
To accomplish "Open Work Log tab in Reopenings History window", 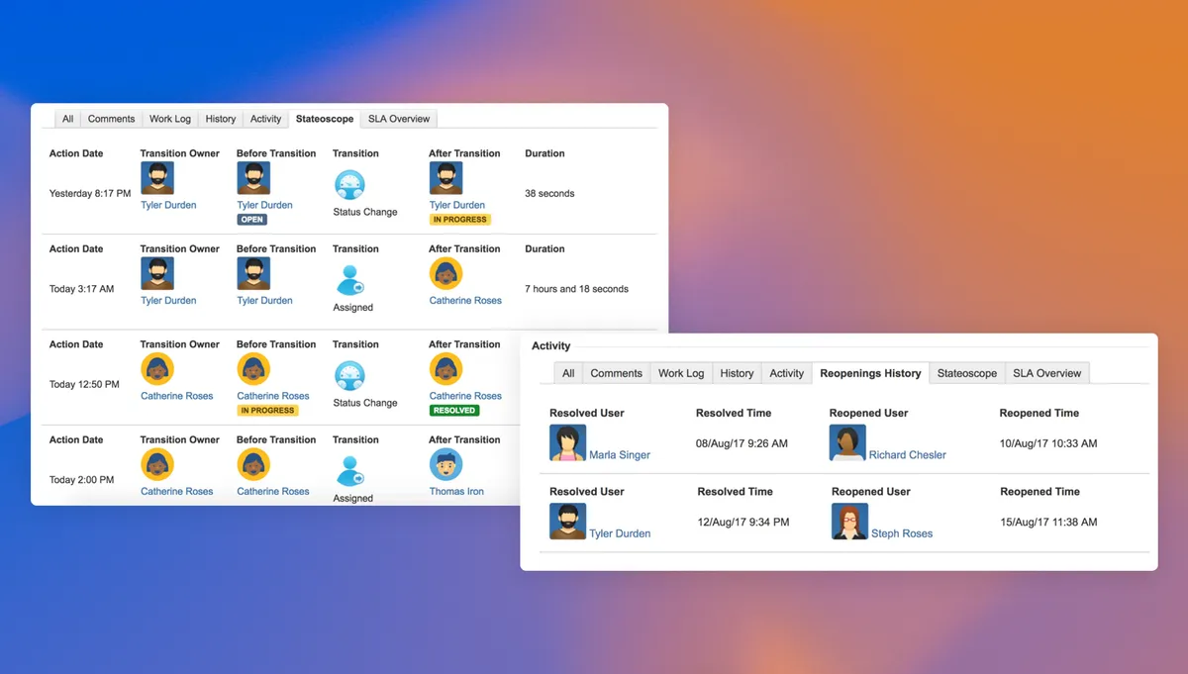I will [681, 373].
